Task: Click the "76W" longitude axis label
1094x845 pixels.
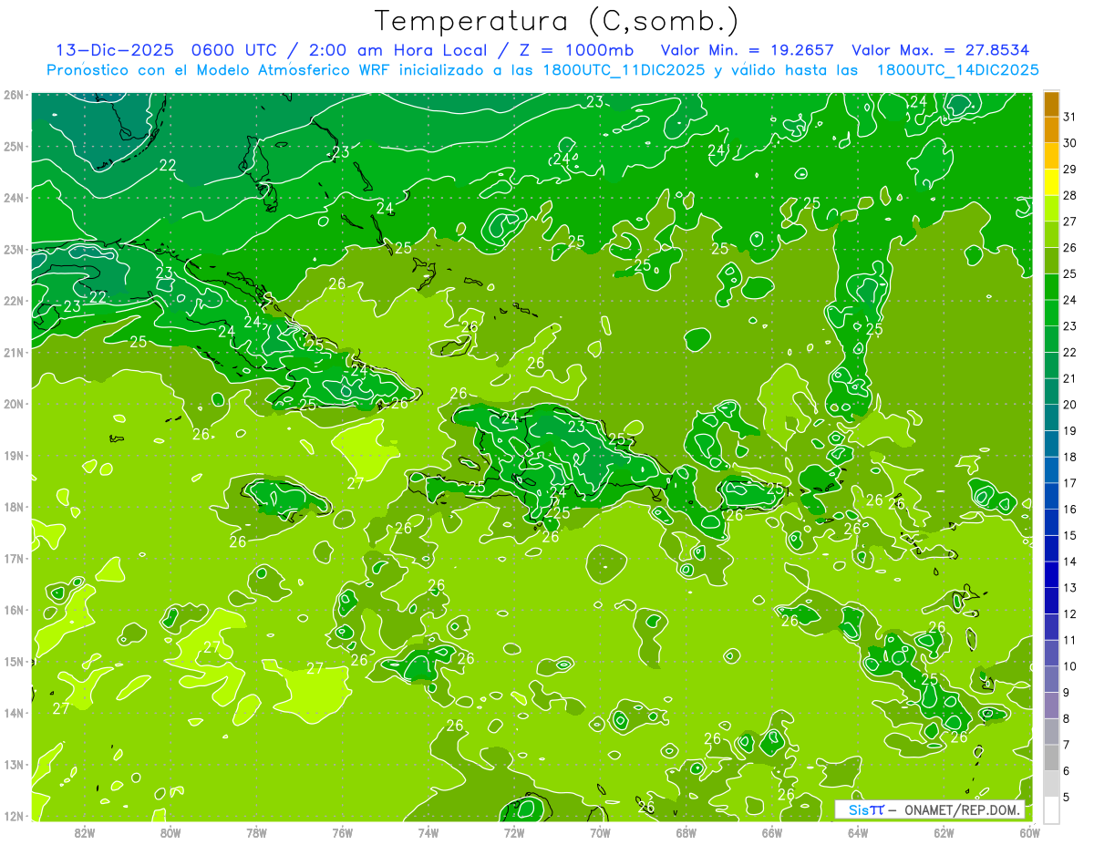Action: tap(342, 832)
